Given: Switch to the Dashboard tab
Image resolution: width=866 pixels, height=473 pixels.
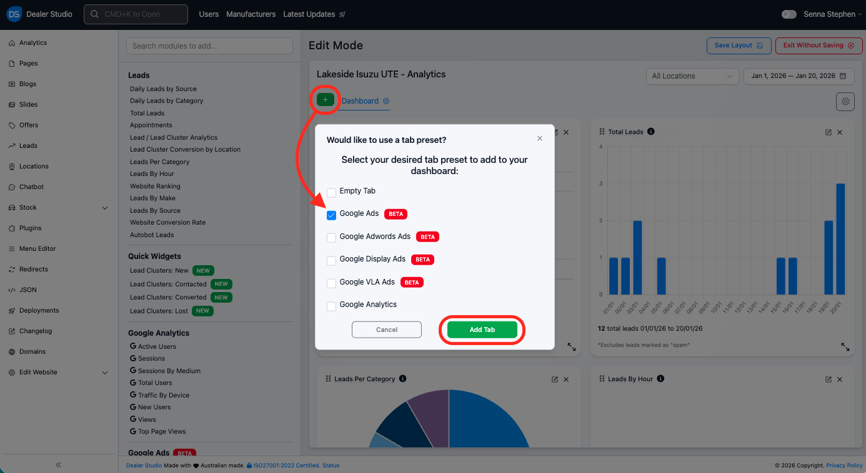Looking at the screenshot, I should pos(360,101).
